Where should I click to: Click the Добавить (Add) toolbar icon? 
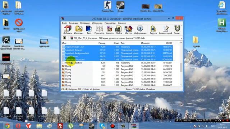coord(68,30)
